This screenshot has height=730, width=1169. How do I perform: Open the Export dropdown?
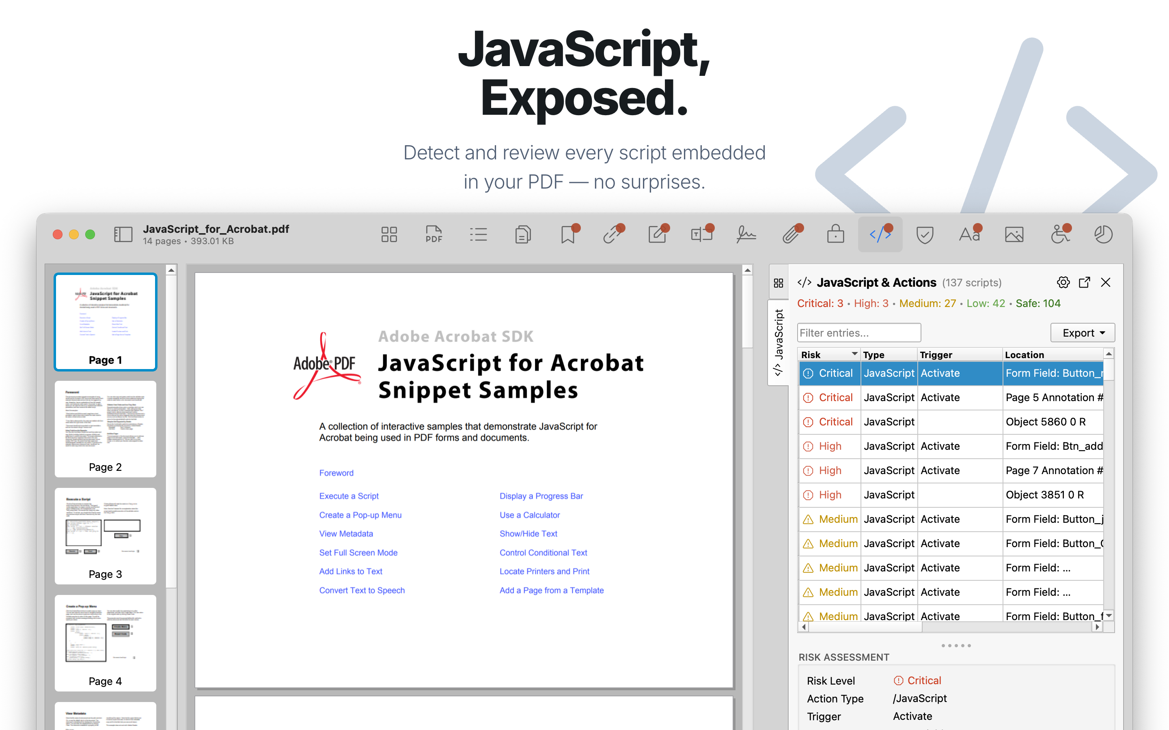pyautogui.click(x=1083, y=333)
